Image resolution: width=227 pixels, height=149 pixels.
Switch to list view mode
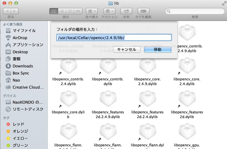[62, 11]
